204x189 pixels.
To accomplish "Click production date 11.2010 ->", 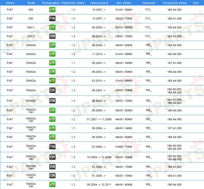I will tap(99, 54).
